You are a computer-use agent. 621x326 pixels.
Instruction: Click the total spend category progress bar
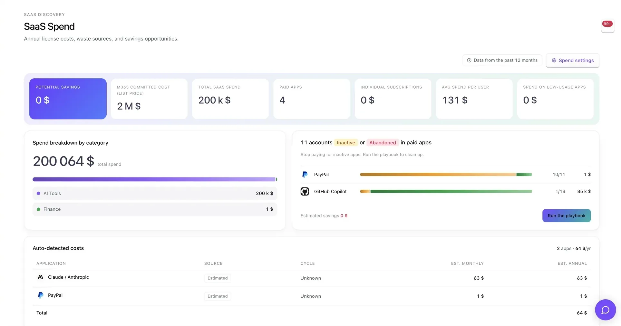155,179
